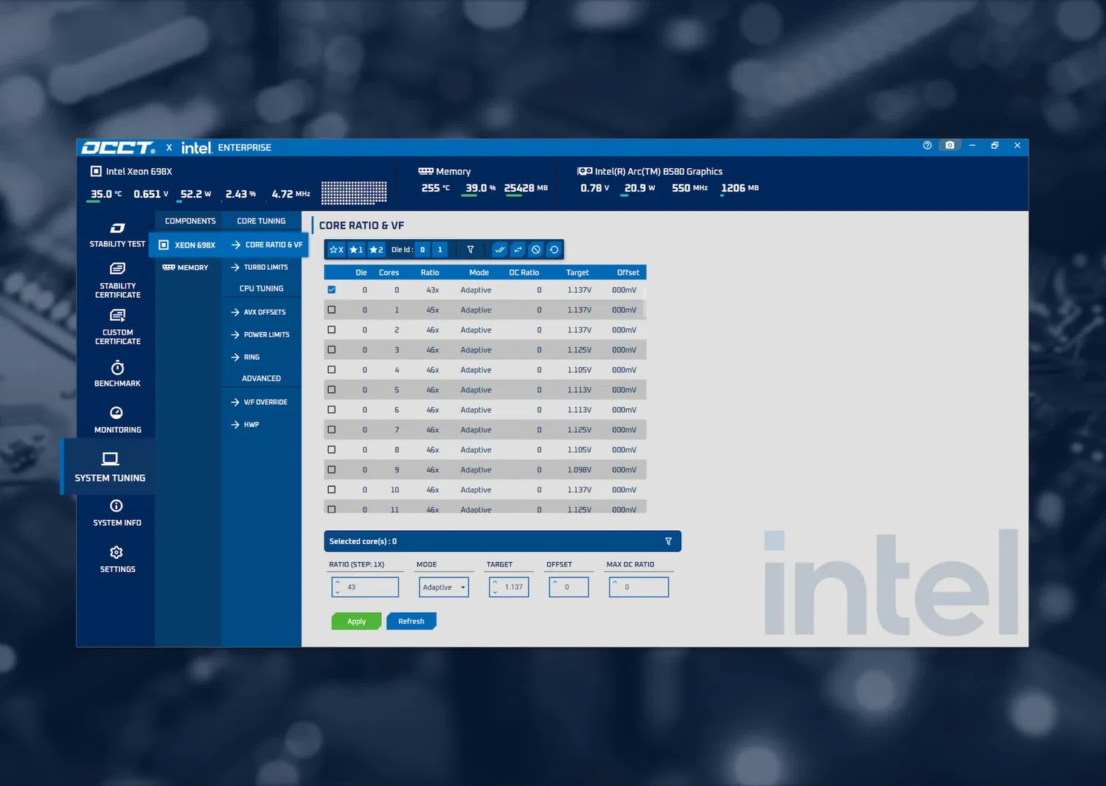This screenshot has height=786, width=1106.
Task: Click the Target field showing 1.137
Action: (x=509, y=588)
